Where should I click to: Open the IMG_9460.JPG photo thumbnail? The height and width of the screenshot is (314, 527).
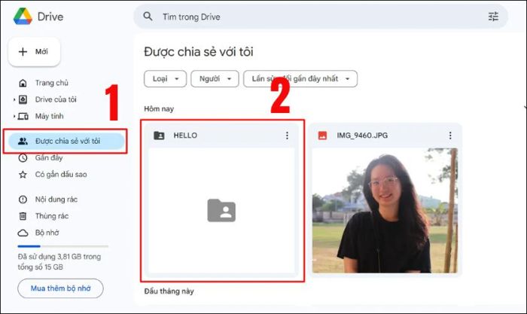tap(385, 211)
